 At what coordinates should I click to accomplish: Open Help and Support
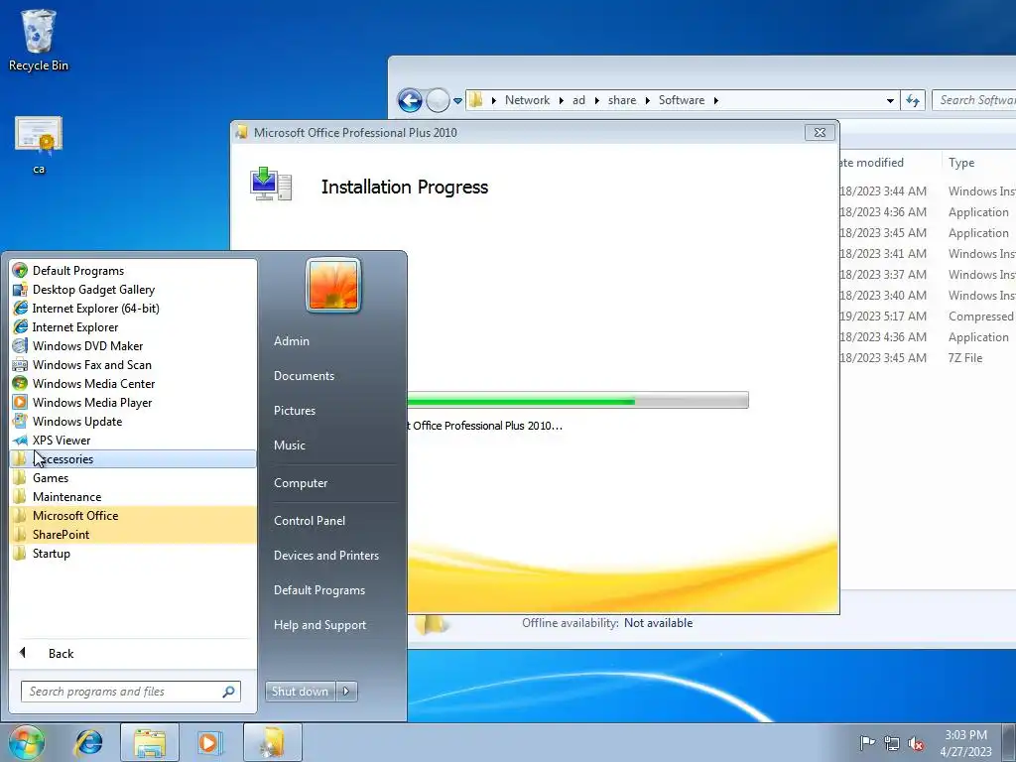[320, 625]
